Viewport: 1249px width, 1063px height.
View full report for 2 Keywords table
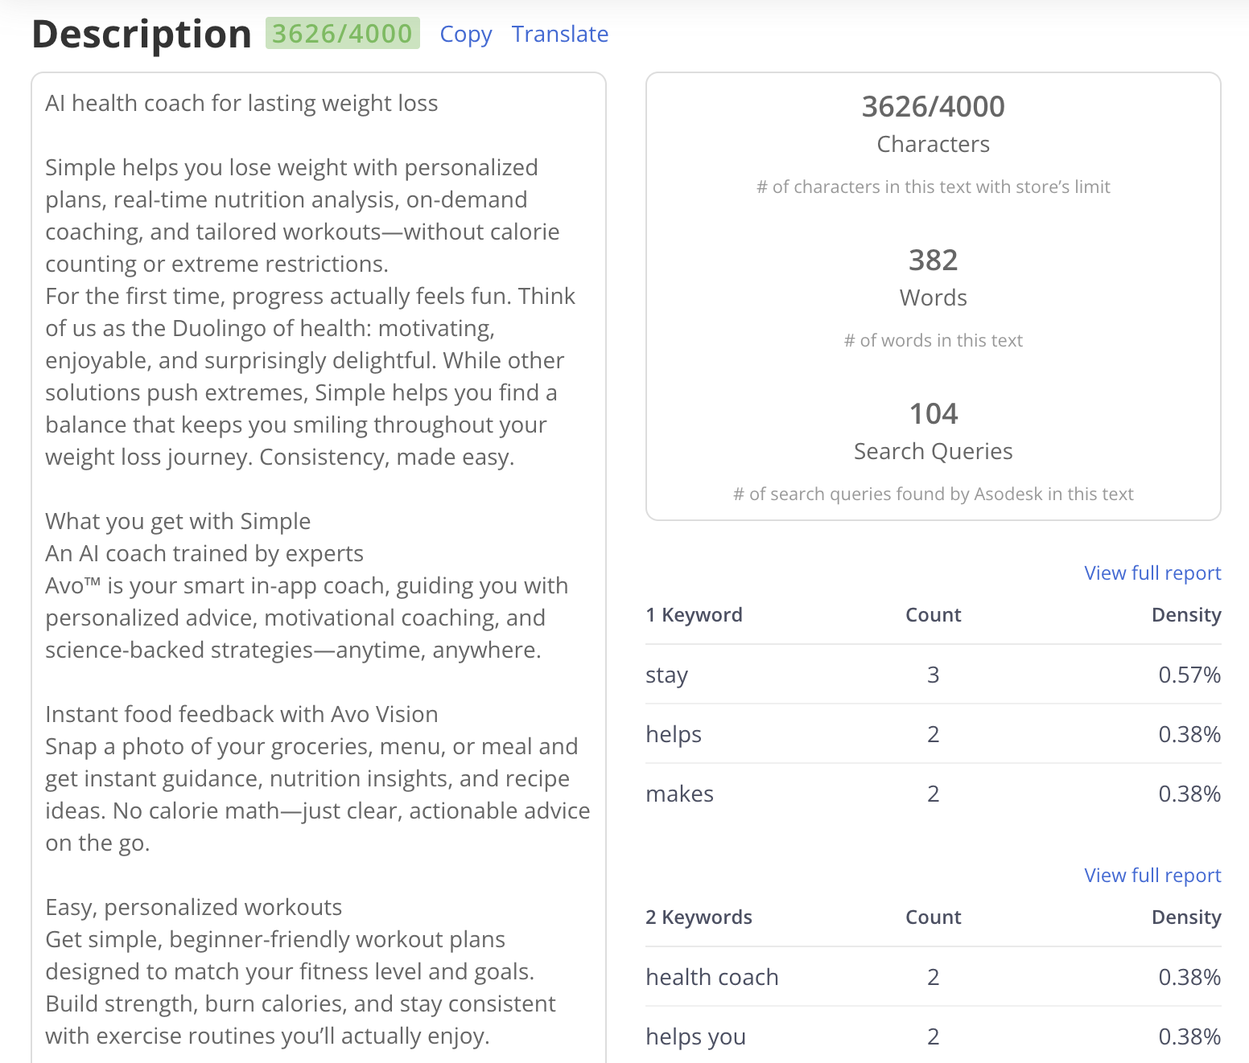point(1152,876)
